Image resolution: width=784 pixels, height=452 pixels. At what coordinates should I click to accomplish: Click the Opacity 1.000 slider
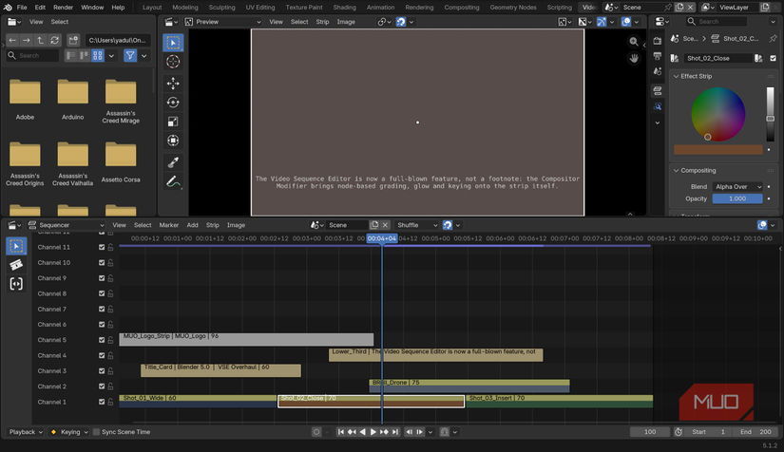[737, 198]
